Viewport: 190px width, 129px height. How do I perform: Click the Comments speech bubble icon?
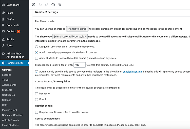[3, 25]
